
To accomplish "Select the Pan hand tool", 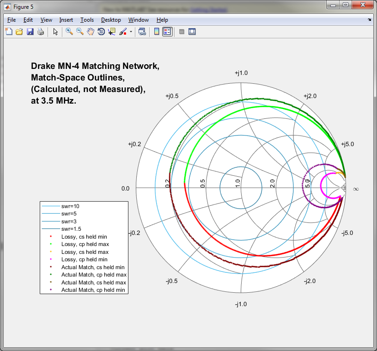I will click(x=91, y=31).
